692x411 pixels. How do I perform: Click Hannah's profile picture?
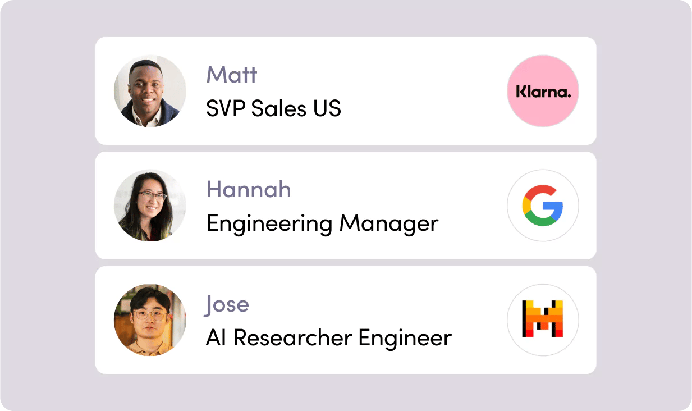(x=150, y=205)
